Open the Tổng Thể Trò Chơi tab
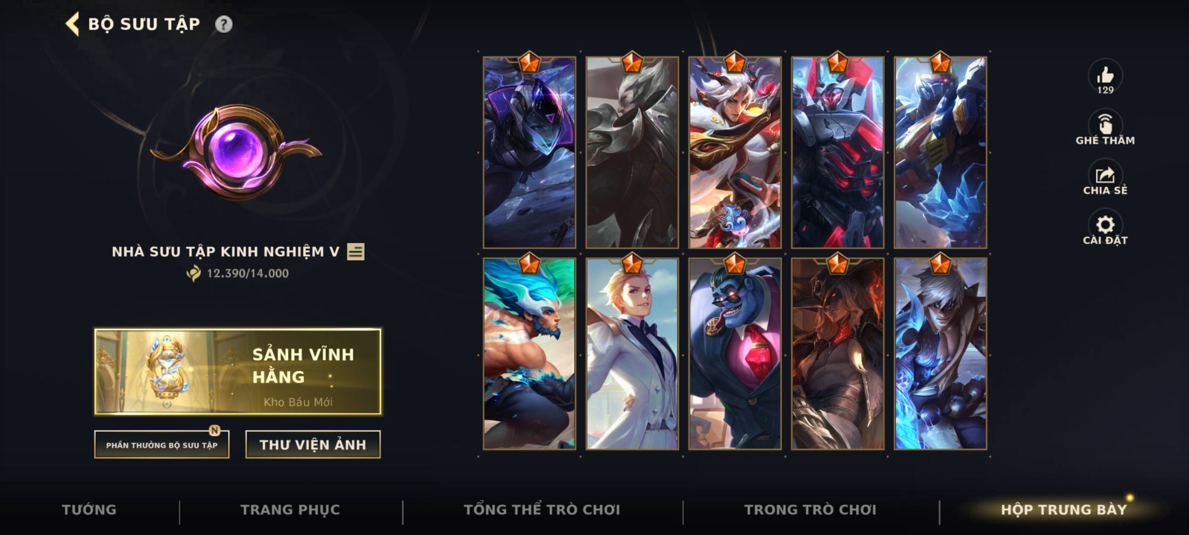The height and width of the screenshot is (535, 1189). pyautogui.click(x=542, y=510)
